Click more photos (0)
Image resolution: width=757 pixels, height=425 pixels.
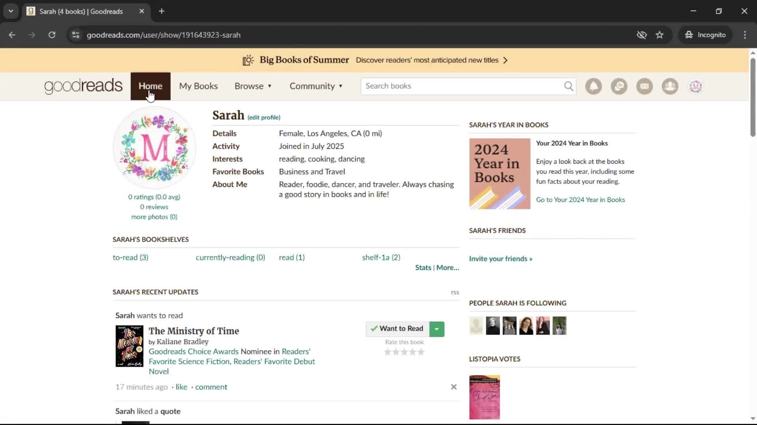(154, 217)
